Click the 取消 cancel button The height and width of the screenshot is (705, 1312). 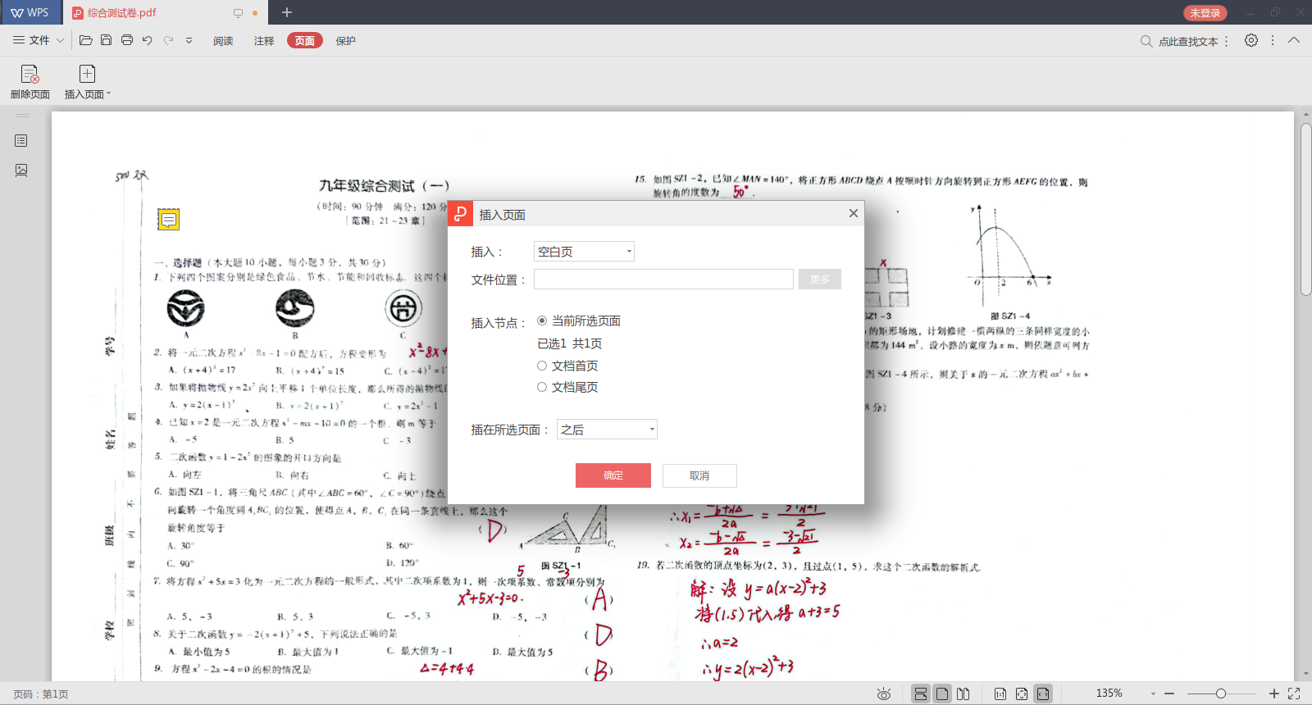click(x=699, y=475)
